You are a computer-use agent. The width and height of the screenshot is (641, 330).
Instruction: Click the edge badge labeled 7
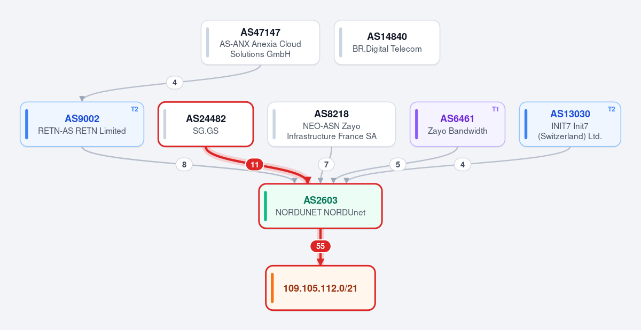click(326, 164)
